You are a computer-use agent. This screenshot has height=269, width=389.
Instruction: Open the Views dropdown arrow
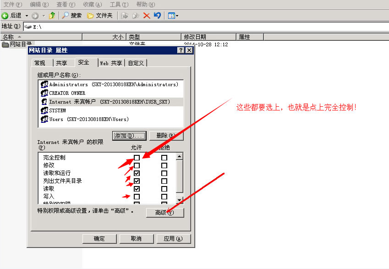(177, 16)
